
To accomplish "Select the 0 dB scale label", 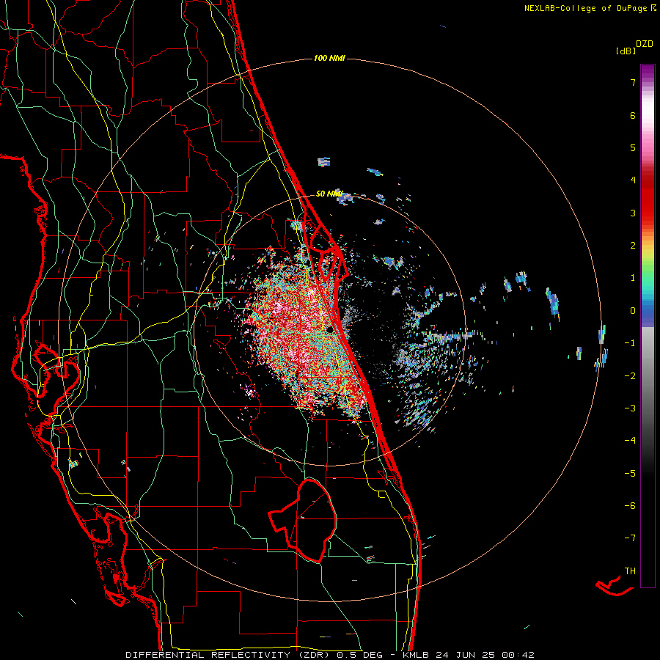I will (x=633, y=311).
